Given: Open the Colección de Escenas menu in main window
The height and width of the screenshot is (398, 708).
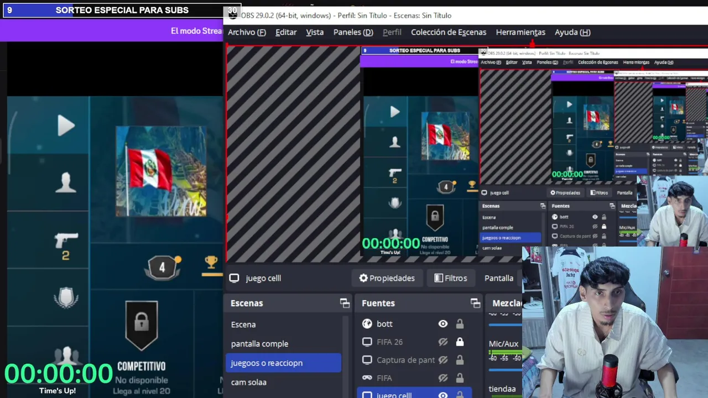Looking at the screenshot, I should (x=449, y=32).
